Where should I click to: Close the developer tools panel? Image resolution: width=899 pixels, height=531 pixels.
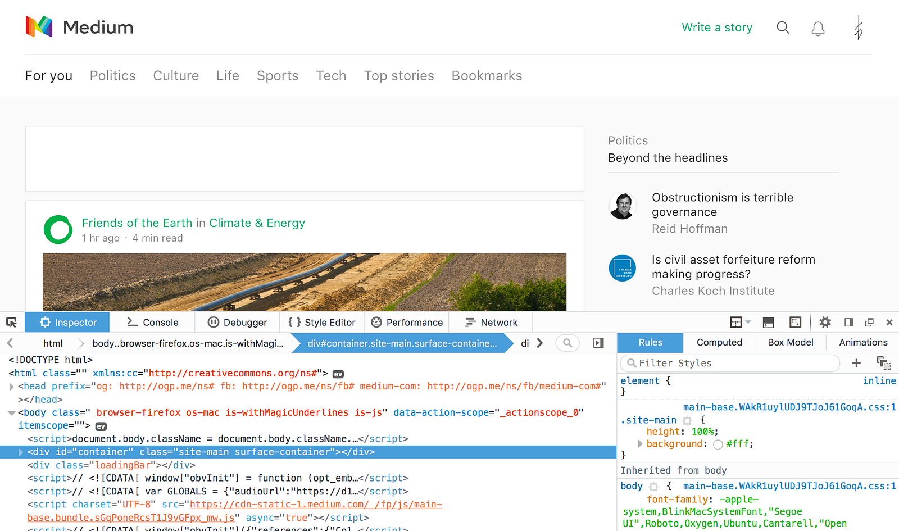point(889,323)
